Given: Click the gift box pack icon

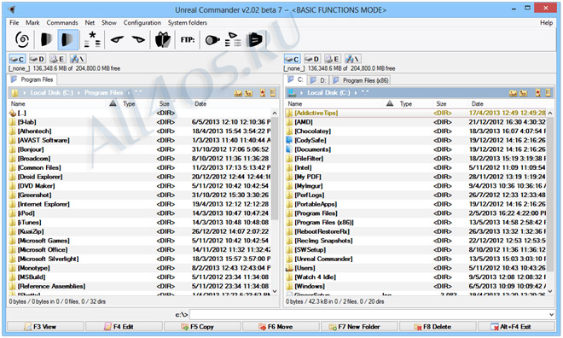Looking at the screenshot, I should (163, 39).
